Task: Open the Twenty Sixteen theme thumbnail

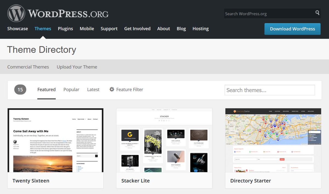Action: (x=55, y=140)
